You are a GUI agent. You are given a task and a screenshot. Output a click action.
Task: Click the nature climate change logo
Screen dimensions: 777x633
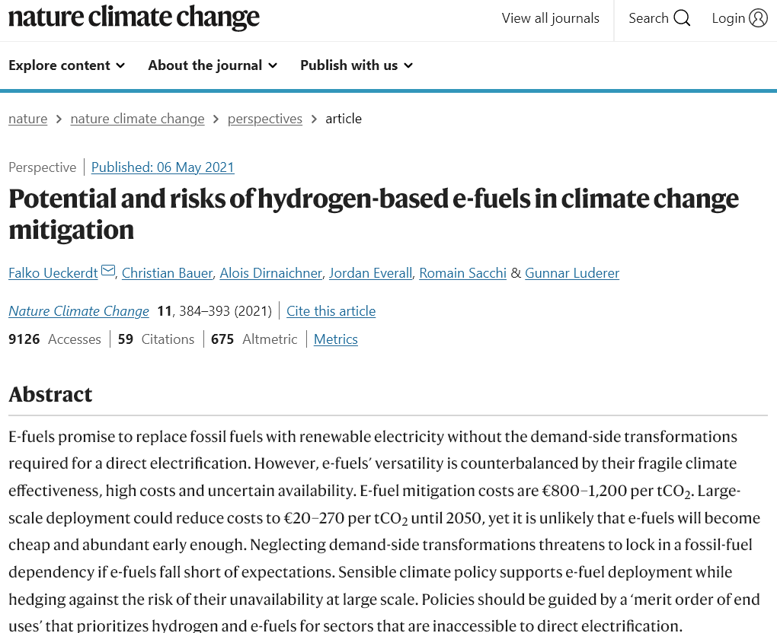[x=134, y=17]
